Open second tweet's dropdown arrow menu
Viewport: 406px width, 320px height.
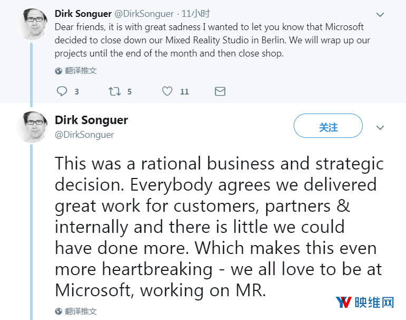(x=380, y=128)
